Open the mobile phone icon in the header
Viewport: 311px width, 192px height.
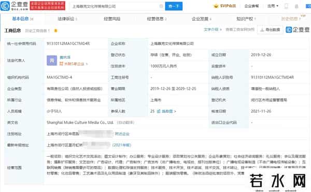pos(286,6)
